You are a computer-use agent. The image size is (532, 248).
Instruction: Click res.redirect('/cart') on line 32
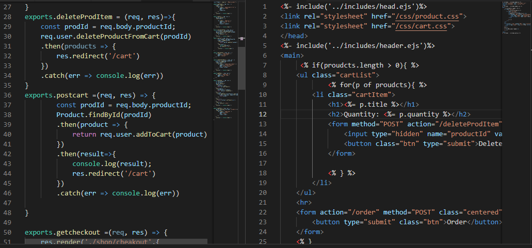(98, 56)
